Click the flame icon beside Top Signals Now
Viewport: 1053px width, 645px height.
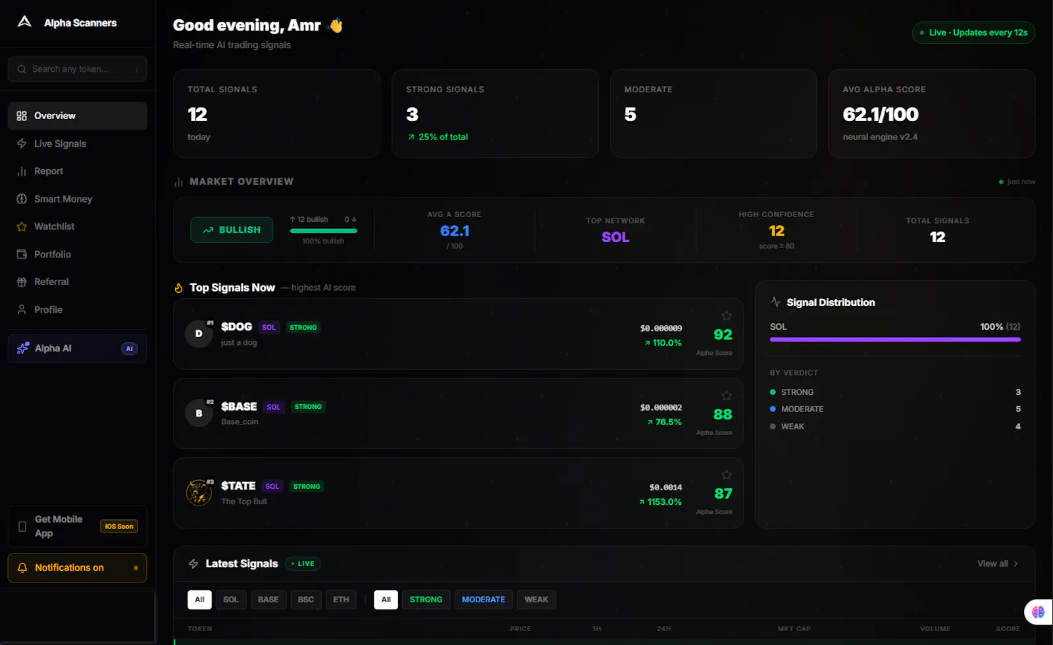[x=178, y=288]
